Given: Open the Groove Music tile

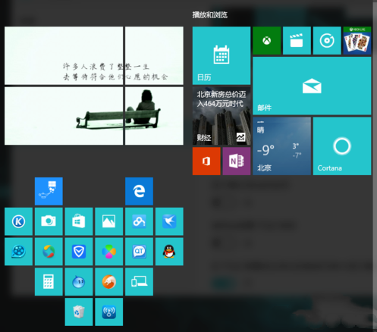Looking at the screenshot, I should click(327, 40).
